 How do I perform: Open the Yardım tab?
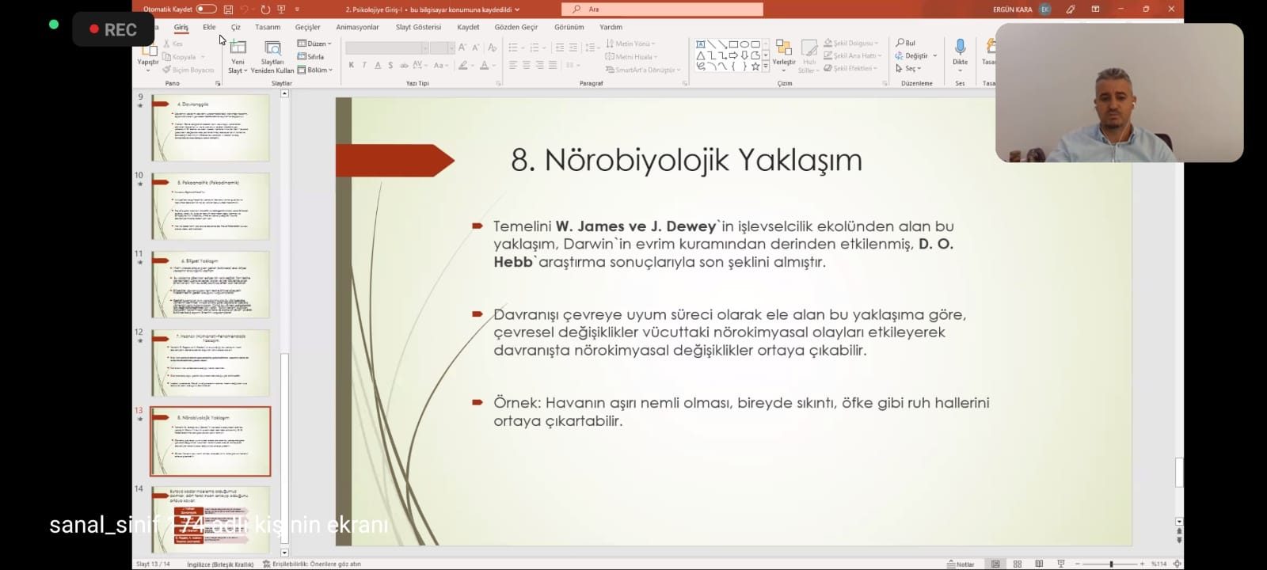(611, 27)
